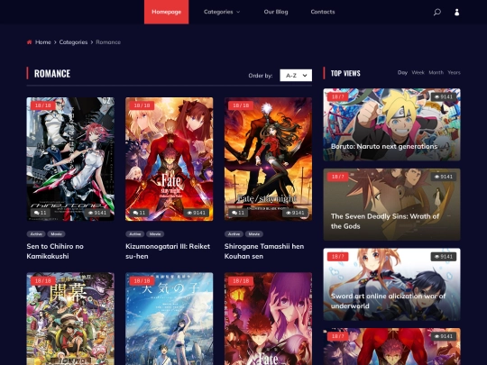
Task: Click 18/18 badge on Kizumonogatari poster
Action: tap(142, 105)
